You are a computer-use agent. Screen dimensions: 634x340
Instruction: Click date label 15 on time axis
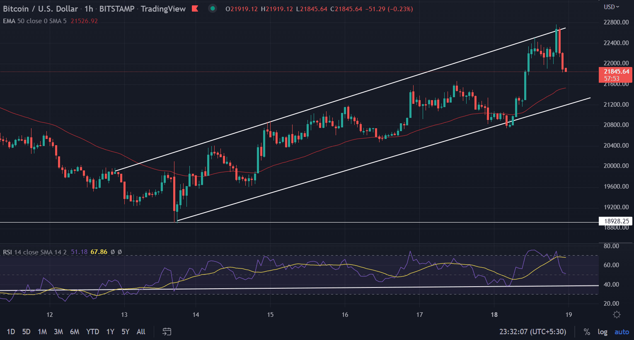(x=270, y=315)
